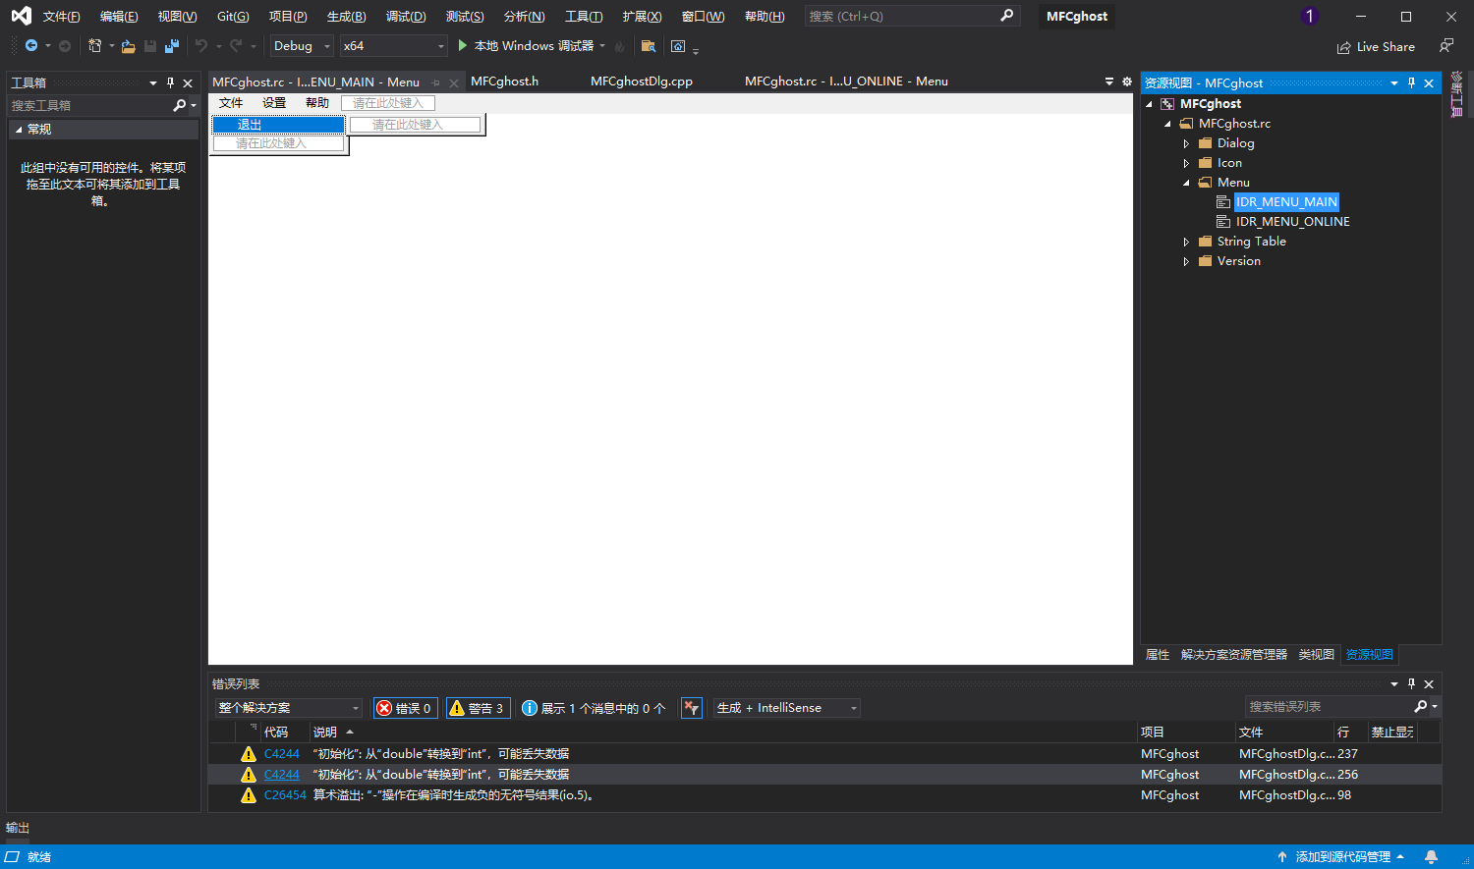Start debugging with the green play icon
This screenshot has height=869, width=1474.
(463, 46)
